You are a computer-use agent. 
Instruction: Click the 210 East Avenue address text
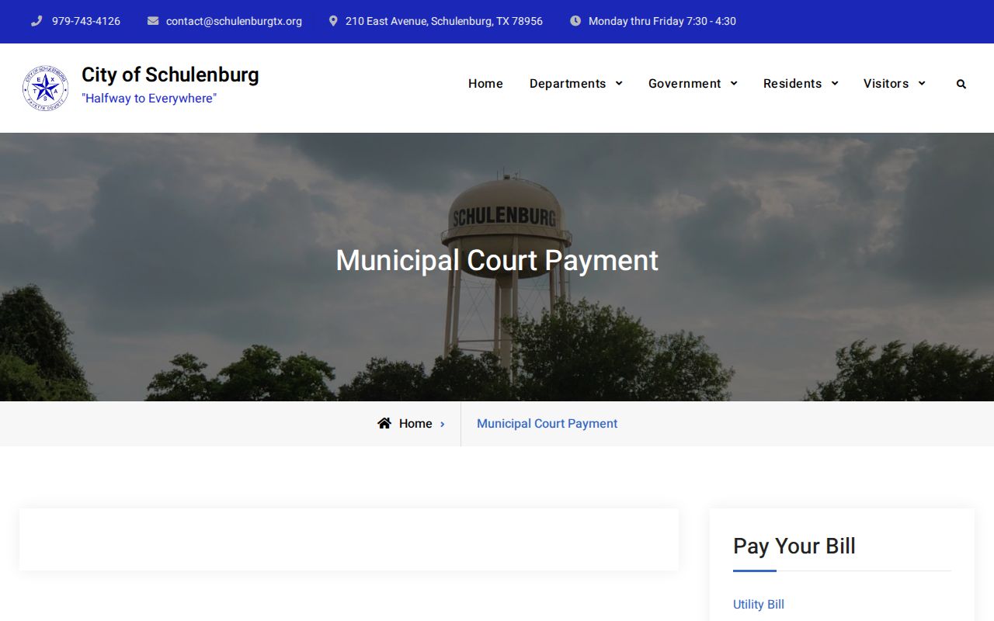pyautogui.click(x=444, y=21)
